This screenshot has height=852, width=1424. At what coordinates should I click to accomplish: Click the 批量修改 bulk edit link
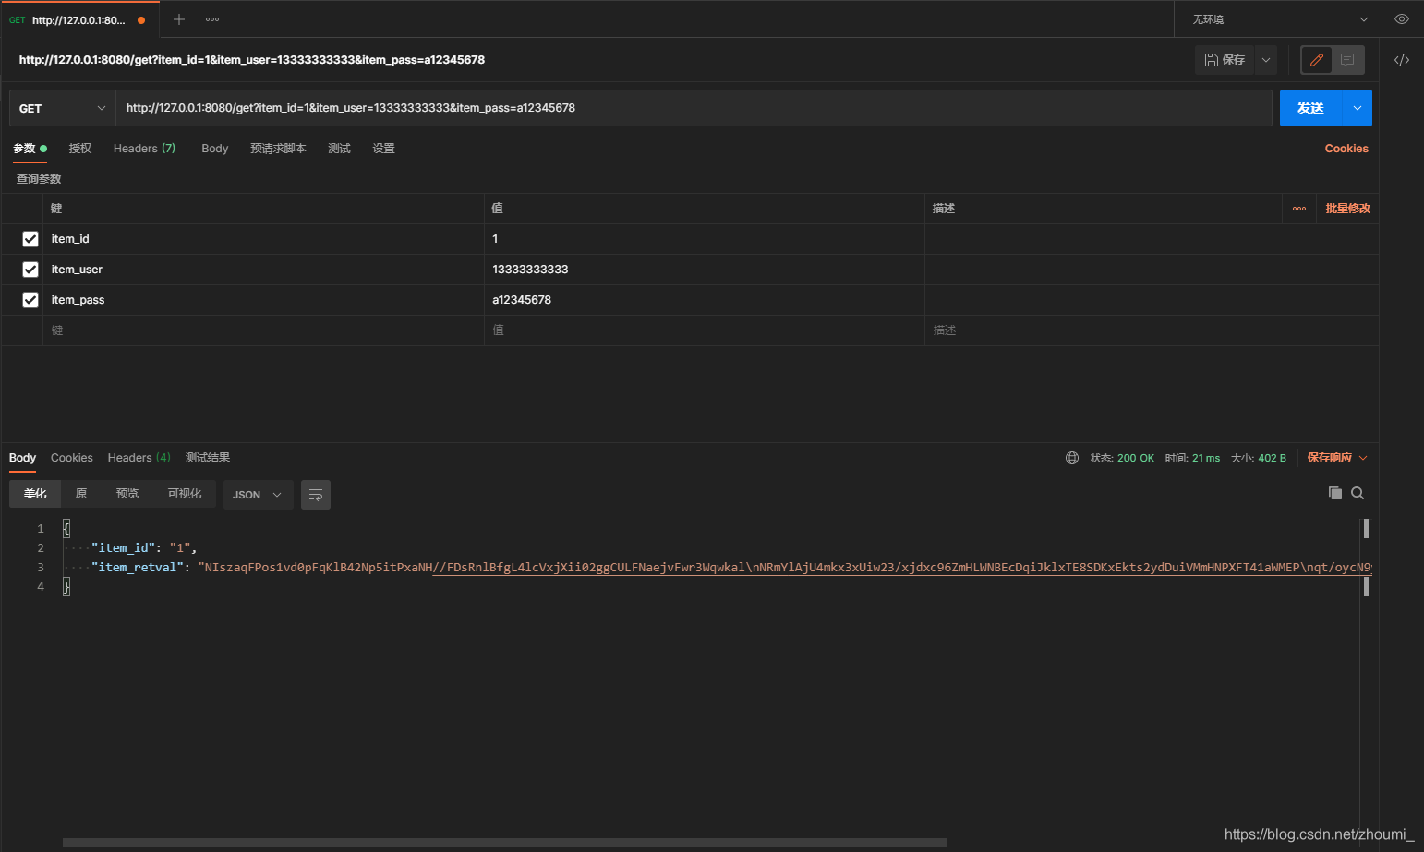[1347, 209]
